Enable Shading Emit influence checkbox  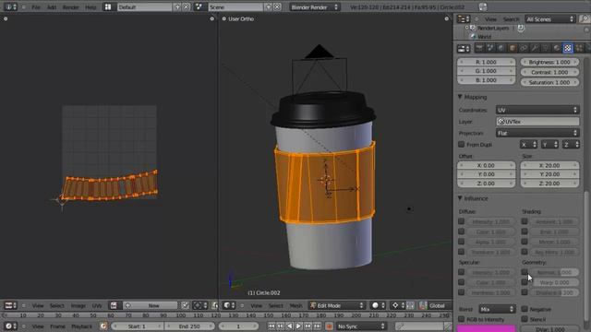tap(525, 231)
